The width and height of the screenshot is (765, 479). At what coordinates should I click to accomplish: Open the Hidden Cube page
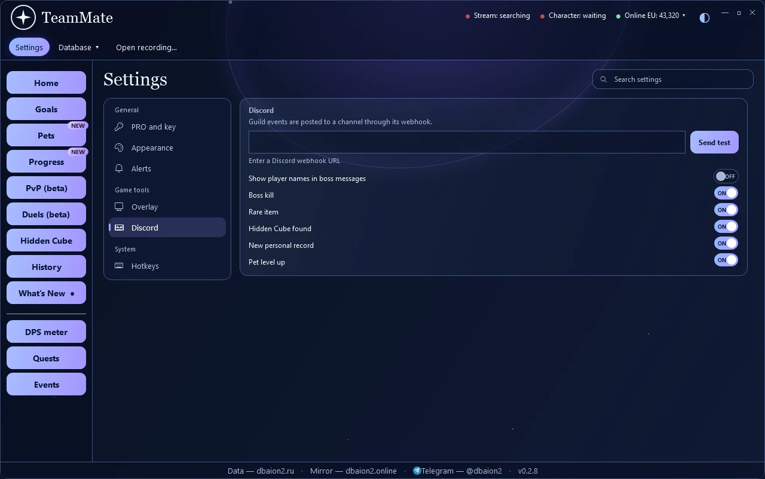click(46, 241)
